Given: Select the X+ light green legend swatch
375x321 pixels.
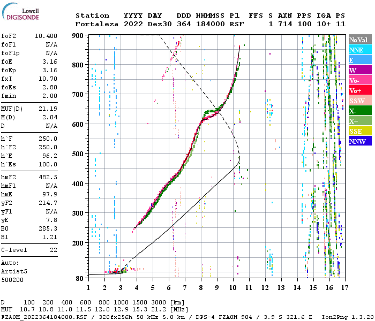Looking at the screenshot, I should [x=360, y=120].
